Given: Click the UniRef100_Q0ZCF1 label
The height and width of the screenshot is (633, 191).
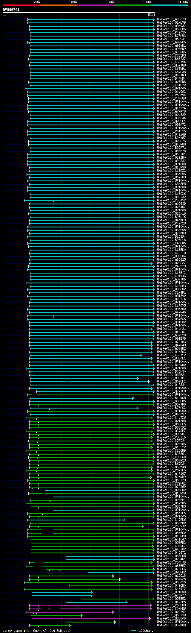Looking at the screenshot, I should (x=171, y=381).
